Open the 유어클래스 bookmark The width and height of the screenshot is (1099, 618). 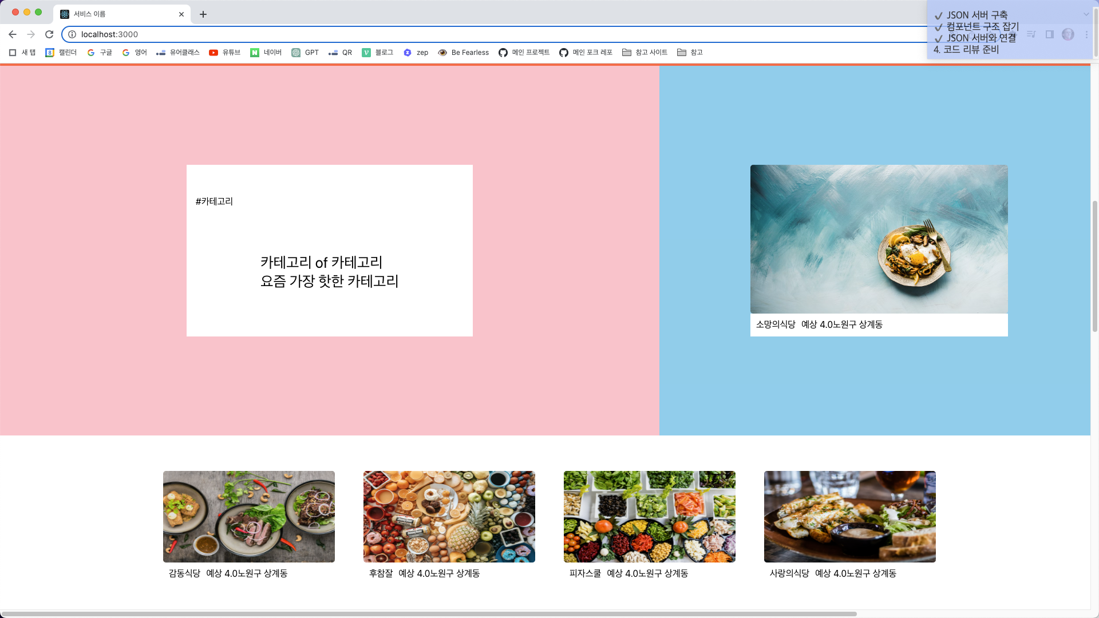[x=178, y=53]
